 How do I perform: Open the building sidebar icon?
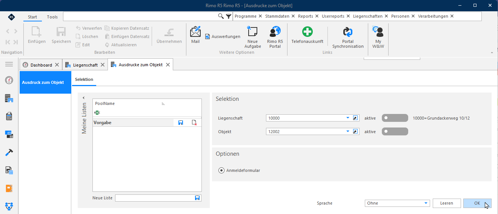[x=9, y=98]
